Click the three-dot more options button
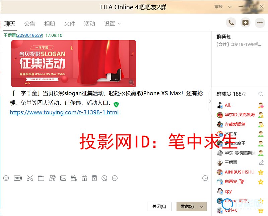The height and width of the screenshot is (216, 268). [260, 23]
